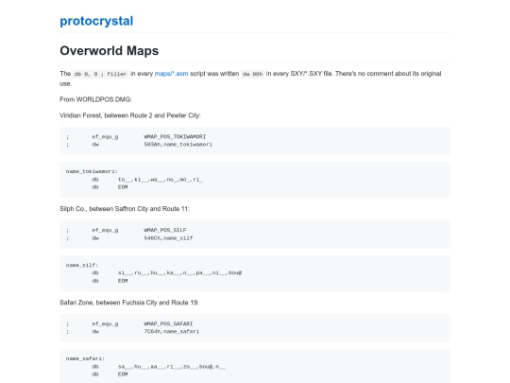
Task: Click WMAP_POS_SILF in the code block
Action: pos(165,230)
